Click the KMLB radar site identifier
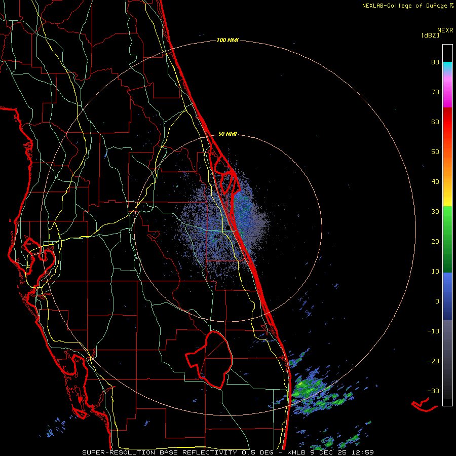The width and height of the screenshot is (456, 456). click(x=298, y=452)
